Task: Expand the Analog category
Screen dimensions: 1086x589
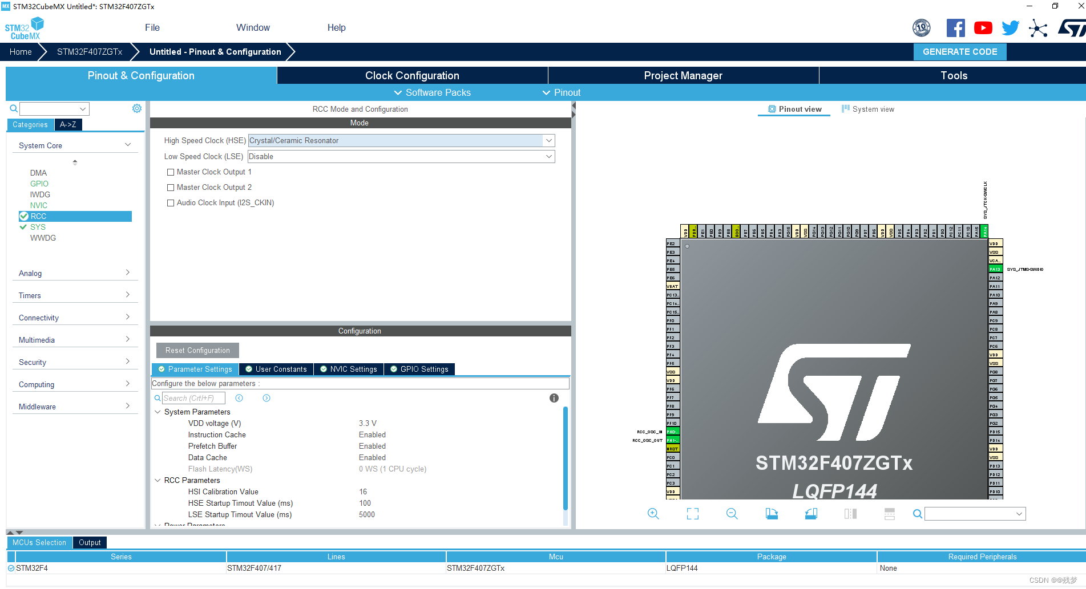Action: tap(128, 273)
